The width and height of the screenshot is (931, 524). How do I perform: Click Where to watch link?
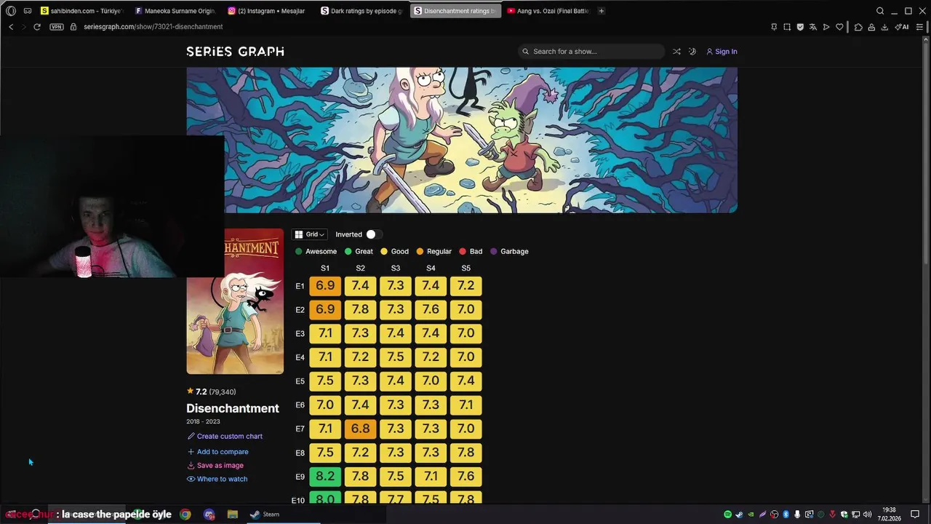pyautogui.click(x=217, y=480)
